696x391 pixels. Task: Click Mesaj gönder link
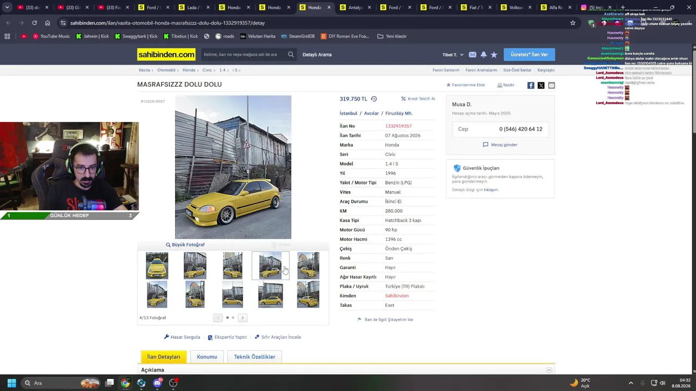coord(500,144)
